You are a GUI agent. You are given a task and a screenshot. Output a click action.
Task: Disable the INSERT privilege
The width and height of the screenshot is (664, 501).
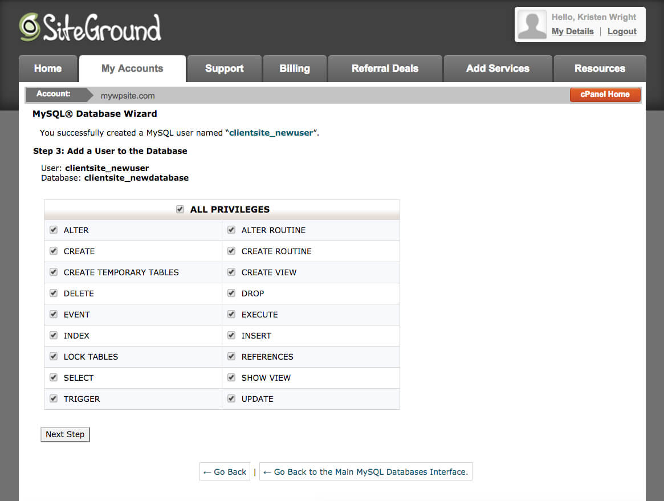coord(231,335)
